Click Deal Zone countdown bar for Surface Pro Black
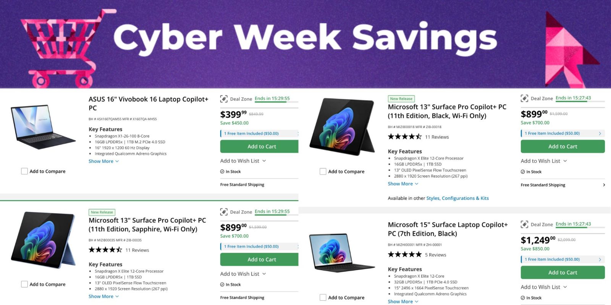611x305 pixels. 580,101
